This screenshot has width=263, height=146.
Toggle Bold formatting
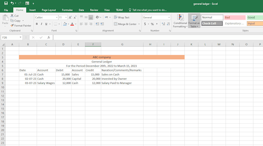[x=37, y=24]
